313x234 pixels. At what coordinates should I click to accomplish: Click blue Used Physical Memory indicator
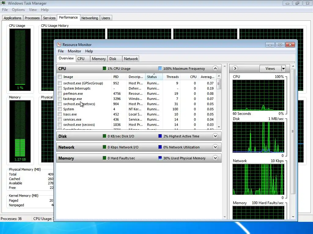pos(160,158)
